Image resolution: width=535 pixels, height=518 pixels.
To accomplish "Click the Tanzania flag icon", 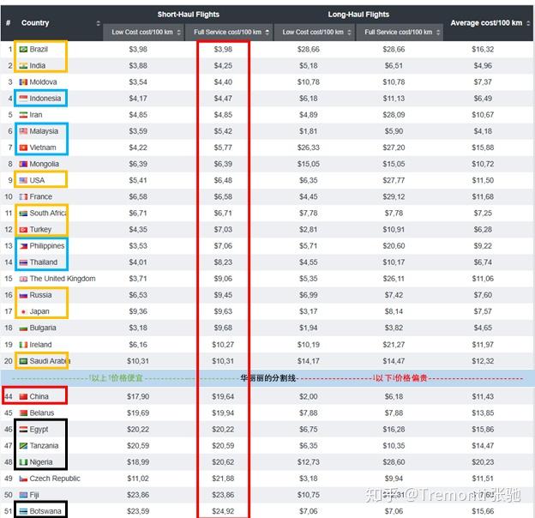I will click(x=23, y=446).
